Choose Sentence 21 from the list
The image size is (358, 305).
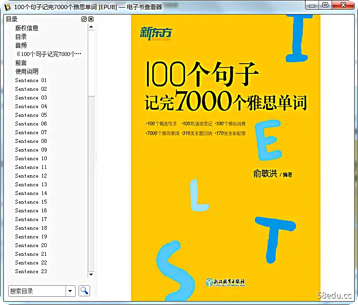click(x=31, y=254)
